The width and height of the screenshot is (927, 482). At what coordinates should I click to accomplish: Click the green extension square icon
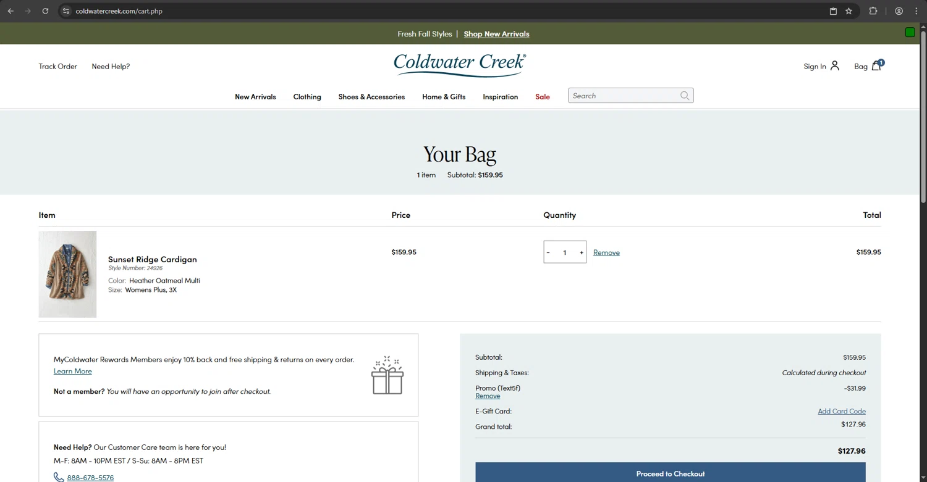tap(910, 33)
